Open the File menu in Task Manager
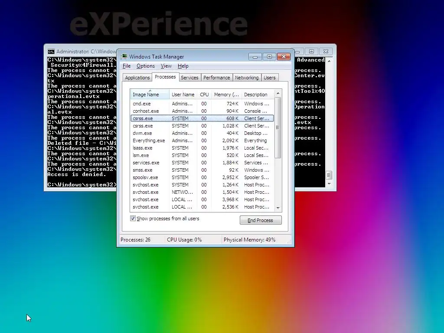 pyautogui.click(x=127, y=66)
